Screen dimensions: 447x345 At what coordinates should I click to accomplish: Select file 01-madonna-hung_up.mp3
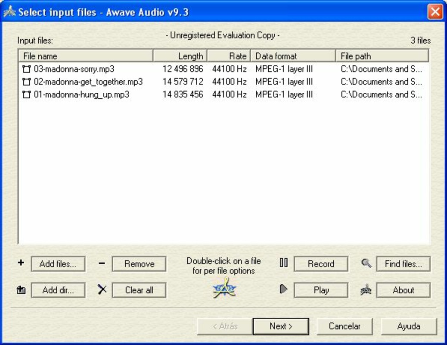81,94
